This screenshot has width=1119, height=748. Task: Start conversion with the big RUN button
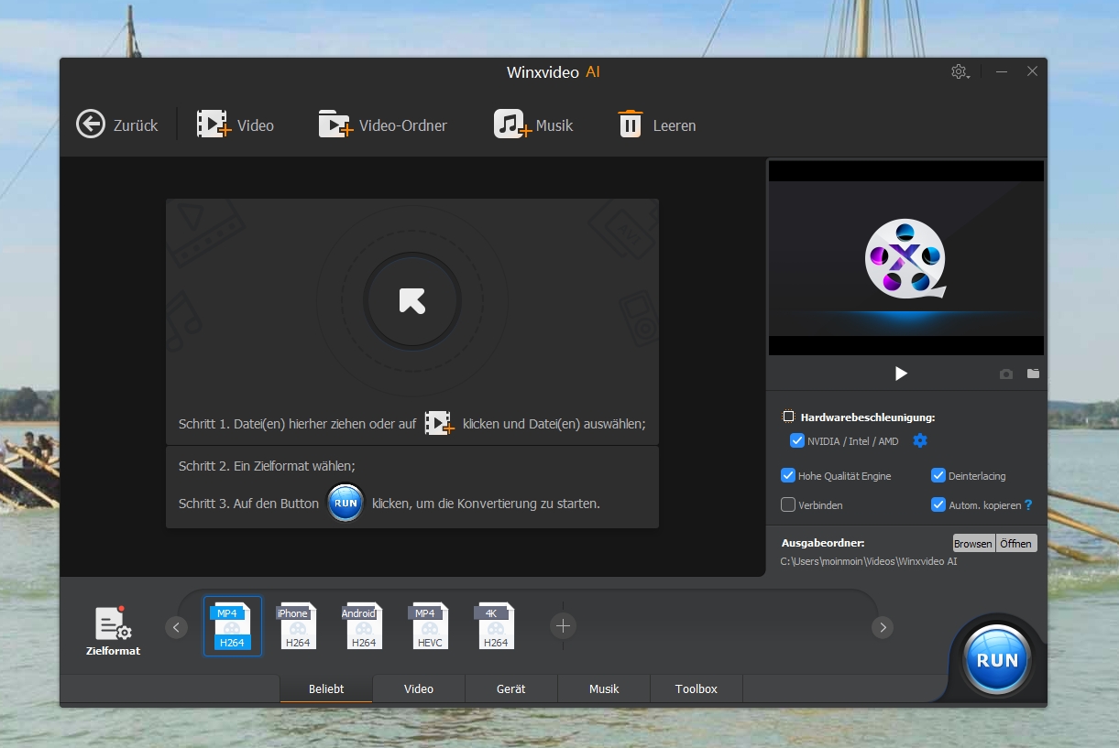[997, 659]
